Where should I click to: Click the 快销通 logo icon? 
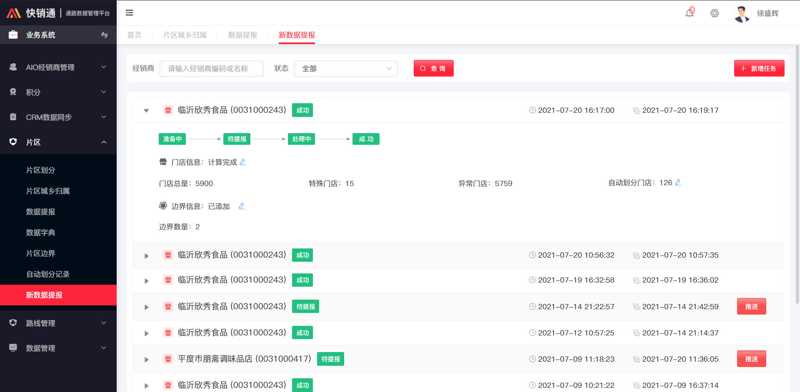(14, 13)
